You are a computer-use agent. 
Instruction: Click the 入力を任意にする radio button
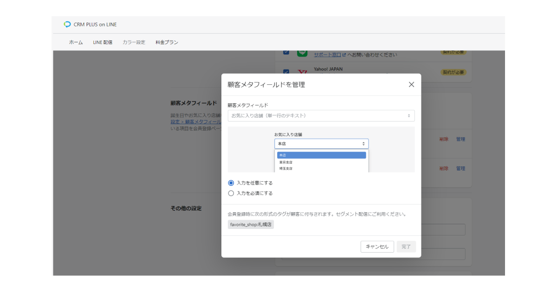[231, 183]
